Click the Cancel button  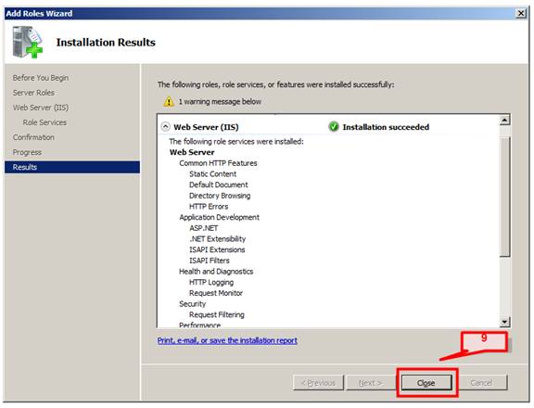(481, 383)
